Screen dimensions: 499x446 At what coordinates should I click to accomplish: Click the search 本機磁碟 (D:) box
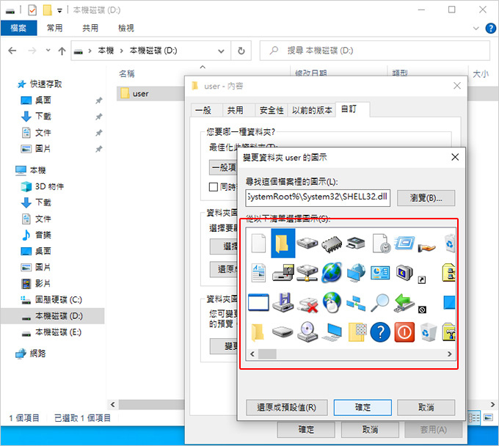(x=374, y=51)
